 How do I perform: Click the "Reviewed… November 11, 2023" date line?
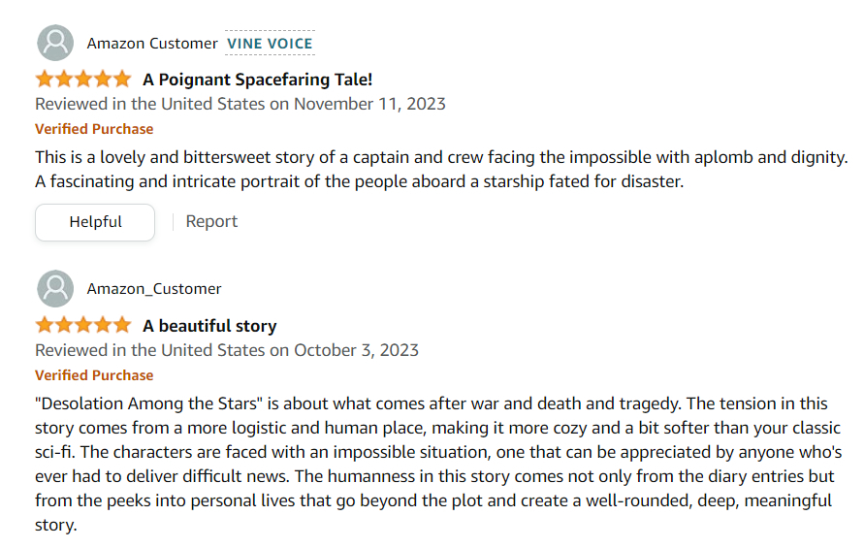point(240,104)
